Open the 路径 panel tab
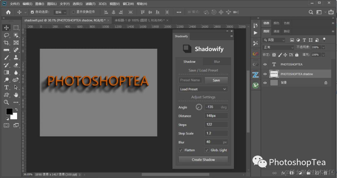The width and height of the screenshot is (337, 178). tap(287, 31)
